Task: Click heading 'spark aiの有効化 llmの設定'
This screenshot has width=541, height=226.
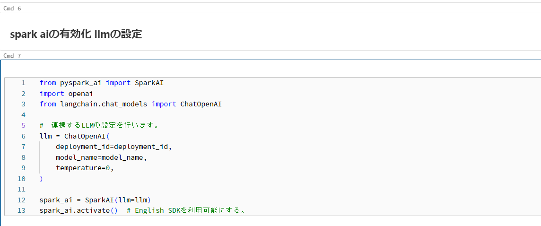Action: 76,34
